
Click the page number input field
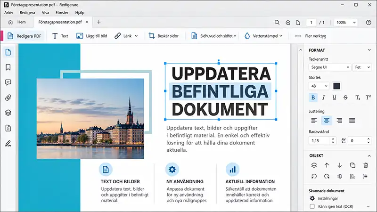tap(311, 22)
